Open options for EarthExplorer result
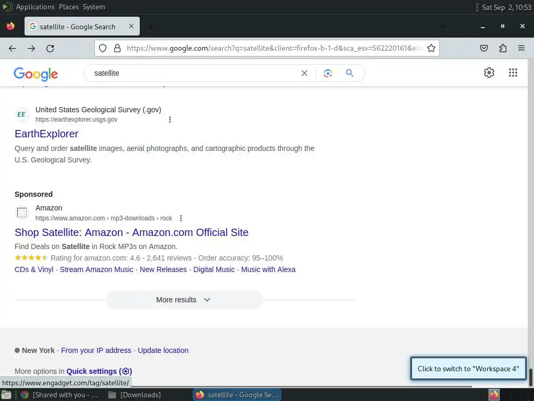534x401 pixels. click(170, 120)
